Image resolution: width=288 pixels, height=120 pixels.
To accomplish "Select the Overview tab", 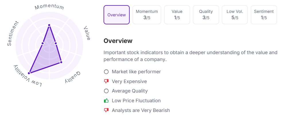I will (x=116, y=15).
